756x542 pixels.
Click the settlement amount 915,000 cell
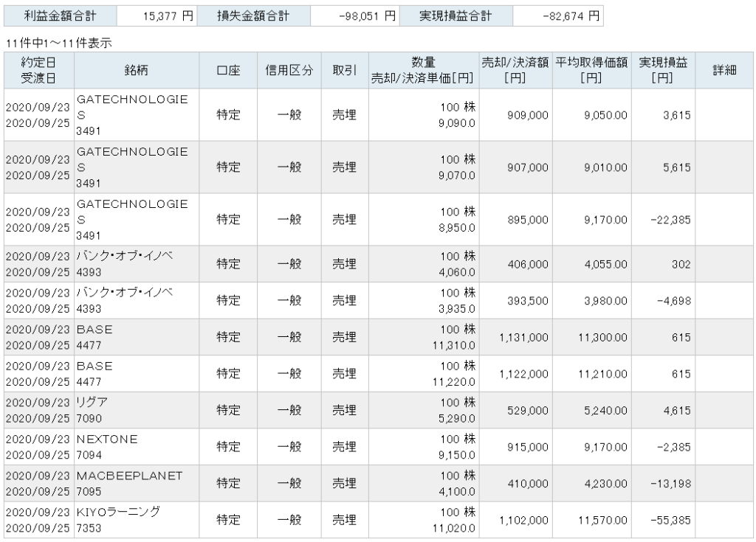pos(515,447)
